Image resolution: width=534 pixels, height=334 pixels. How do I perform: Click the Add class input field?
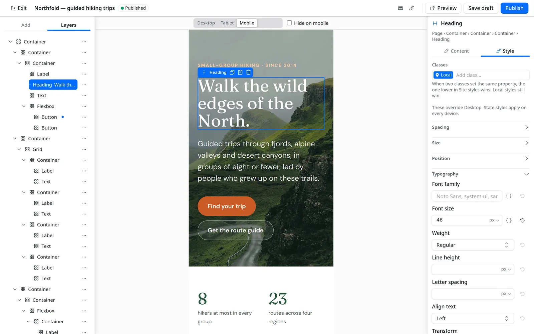491,75
